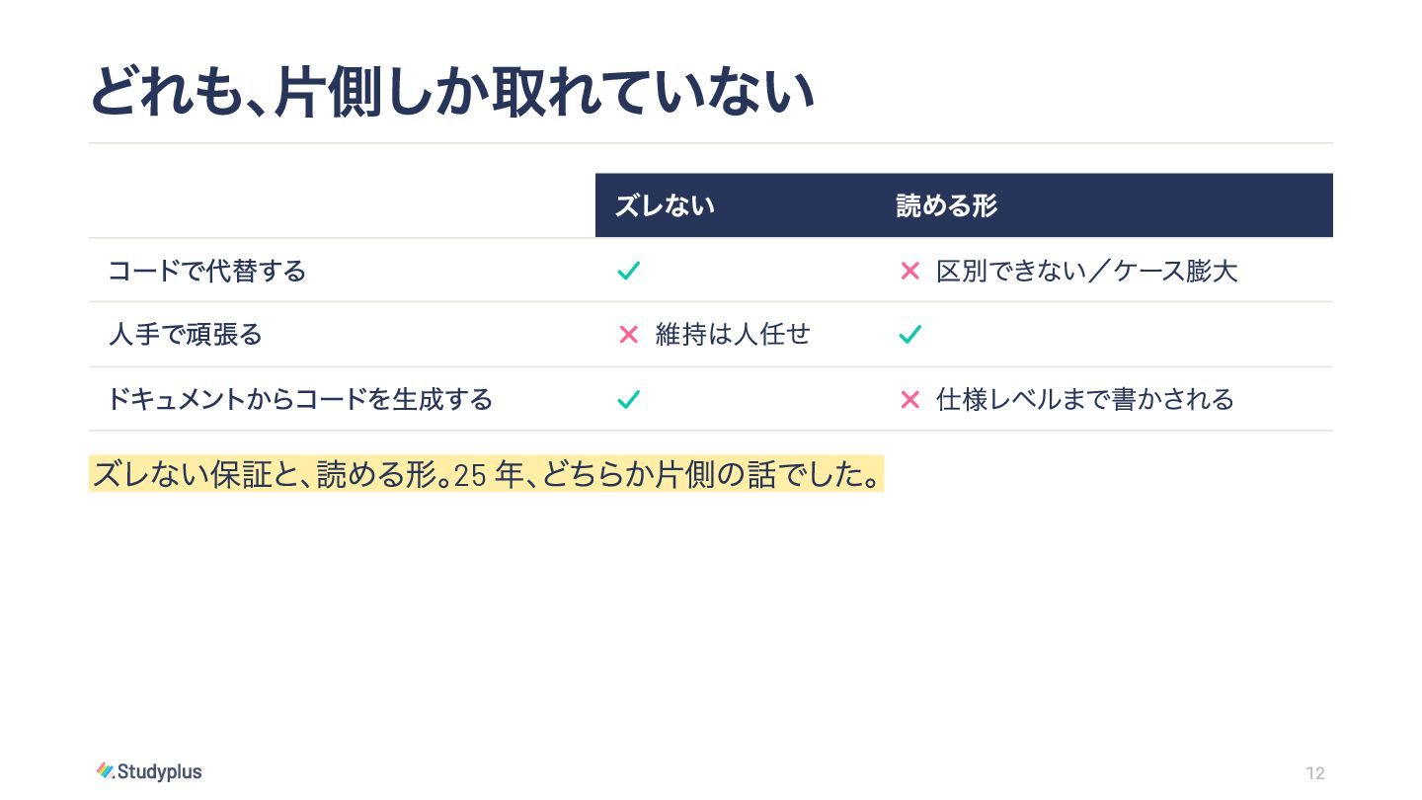Click red cross beside 区別できない／ケース膨大

(x=909, y=271)
